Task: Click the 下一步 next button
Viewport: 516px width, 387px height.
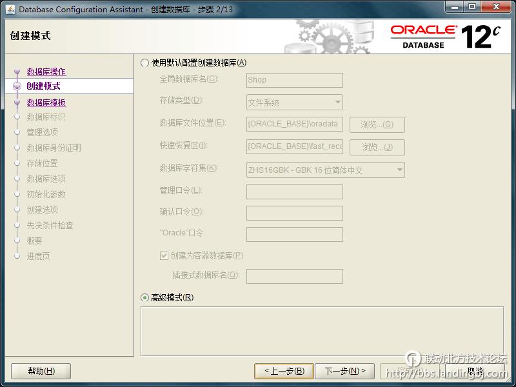Action: coord(345,371)
